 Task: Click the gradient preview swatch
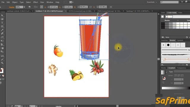click(x=163, y=73)
